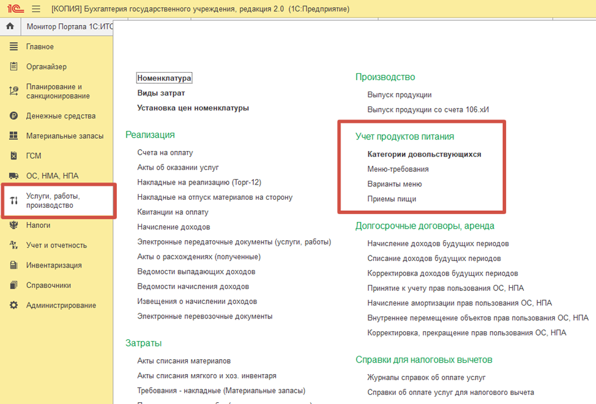Open Варианты меню
The height and width of the screenshot is (404, 596).
[x=395, y=184]
